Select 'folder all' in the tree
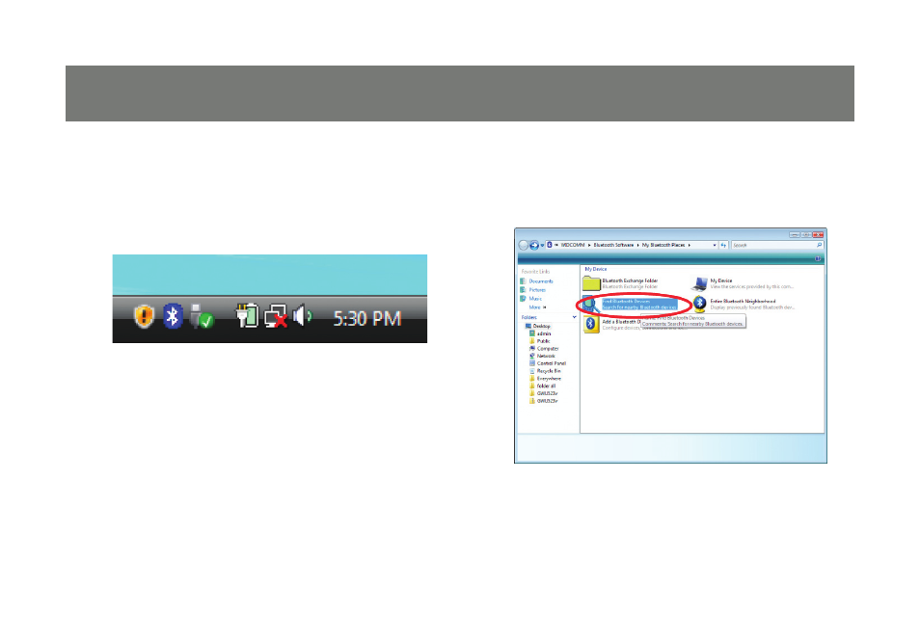920x640 pixels. pos(542,386)
